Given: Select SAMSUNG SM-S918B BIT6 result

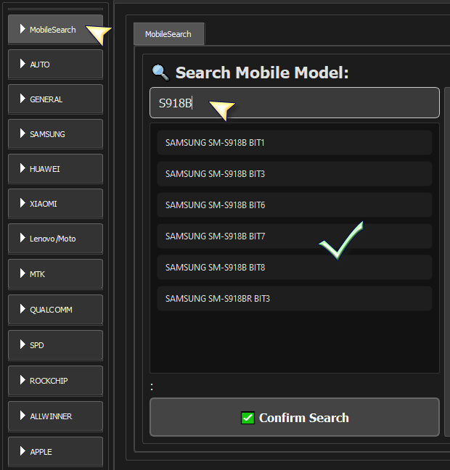Looking at the screenshot, I should click(x=295, y=205).
